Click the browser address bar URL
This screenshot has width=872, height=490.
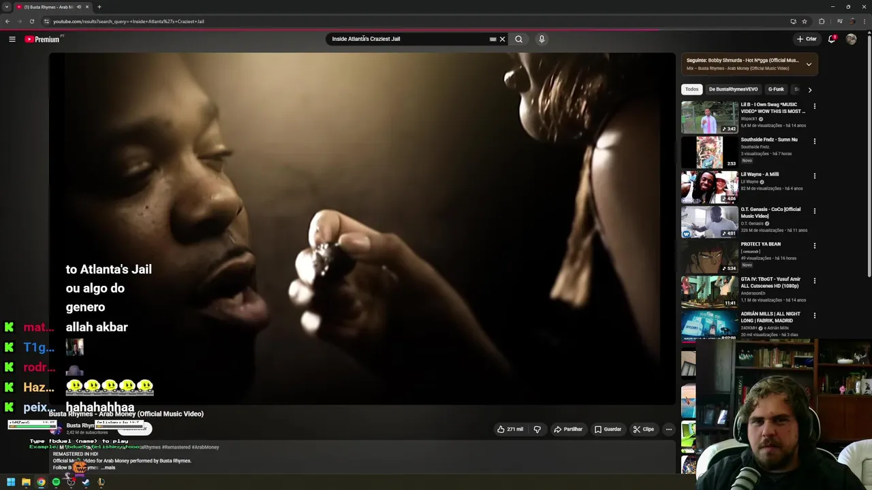coord(129,21)
